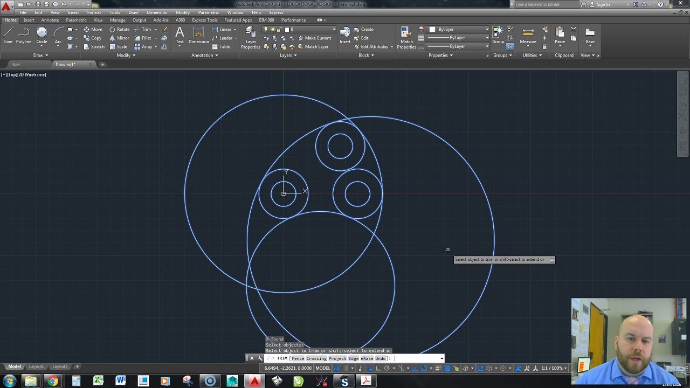
Task: Toggle object snap in status bar
Action: [424, 368]
